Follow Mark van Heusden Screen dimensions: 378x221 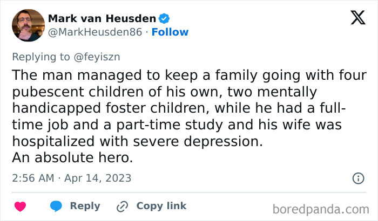(x=170, y=32)
